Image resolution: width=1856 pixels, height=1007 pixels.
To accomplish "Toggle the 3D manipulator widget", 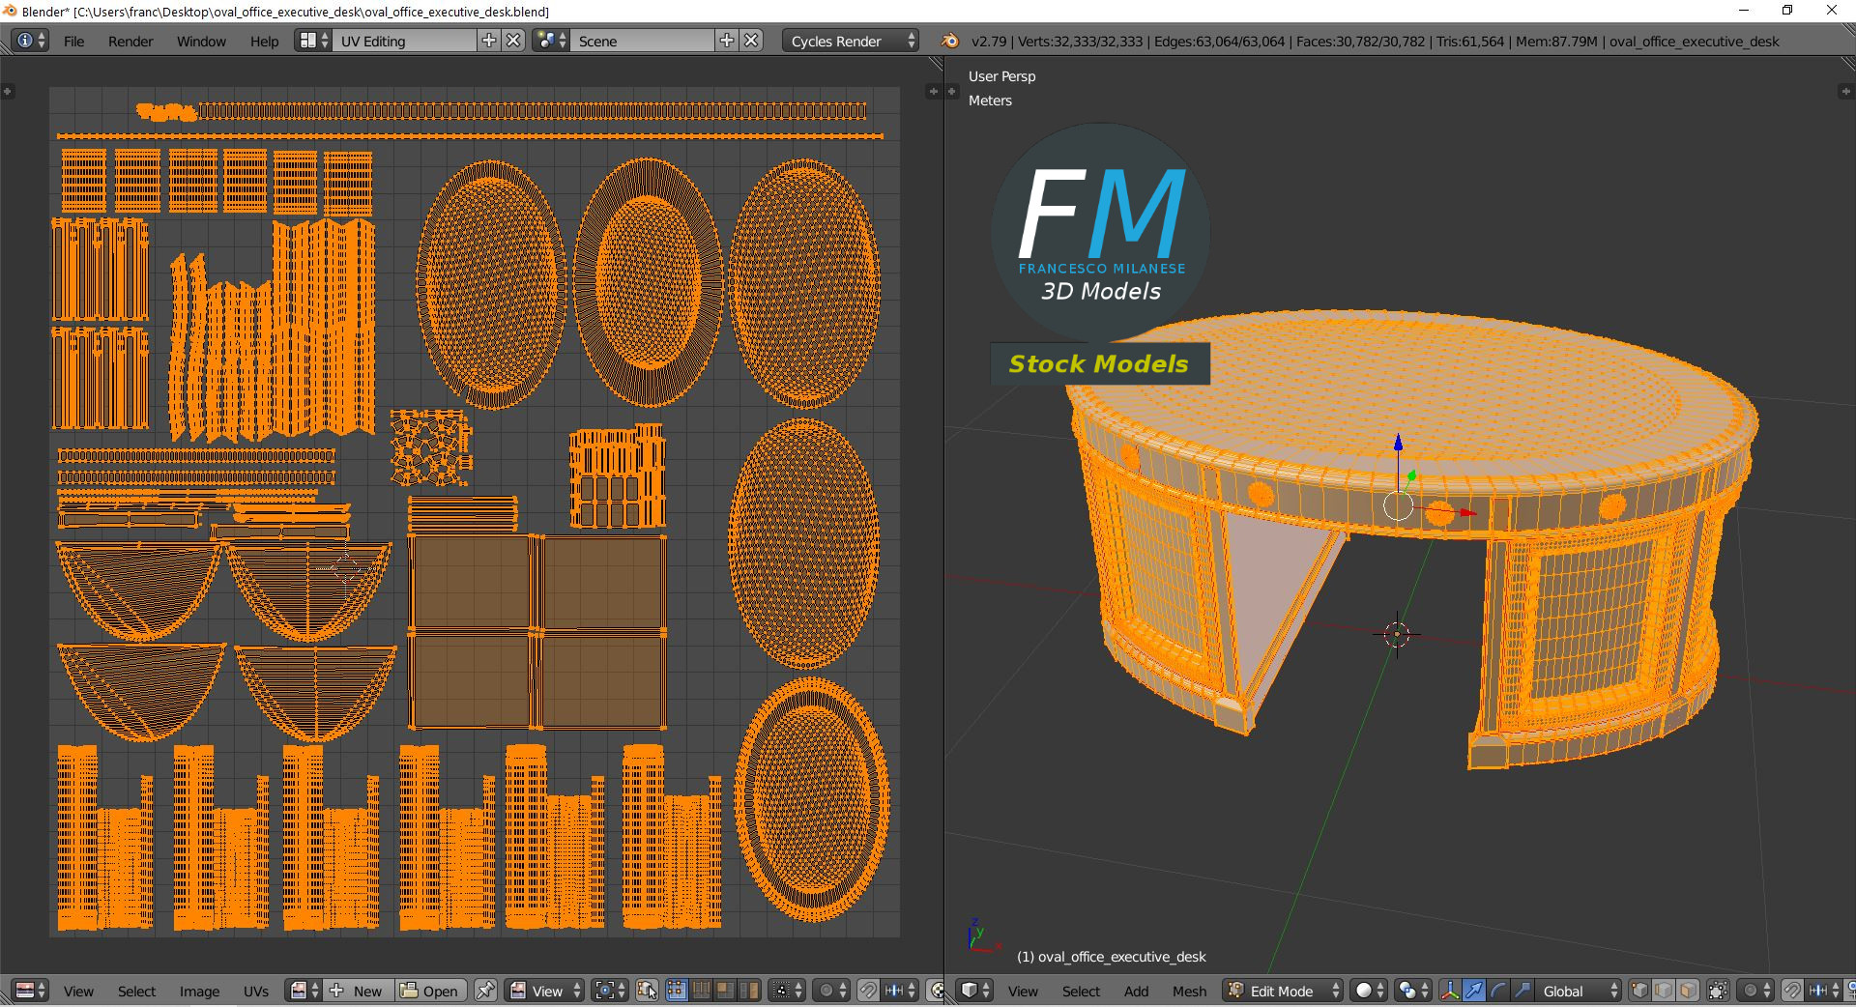I will point(1449,991).
